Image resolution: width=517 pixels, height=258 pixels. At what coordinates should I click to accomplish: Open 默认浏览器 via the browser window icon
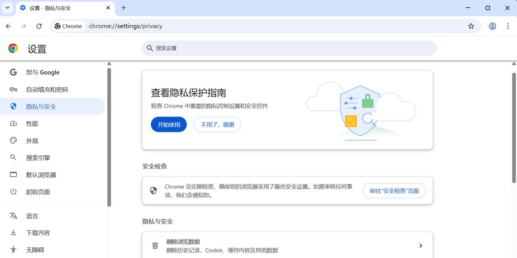point(13,175)
